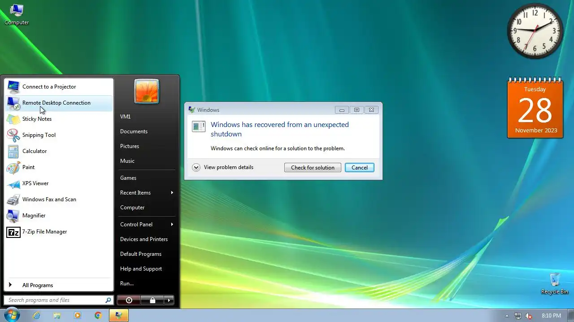Open Pictures from Start menu
The height and width of the screenshot is (322, 574).
coord(130,146)
